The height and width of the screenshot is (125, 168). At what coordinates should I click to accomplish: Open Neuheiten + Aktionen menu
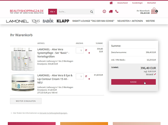[130, 21]
